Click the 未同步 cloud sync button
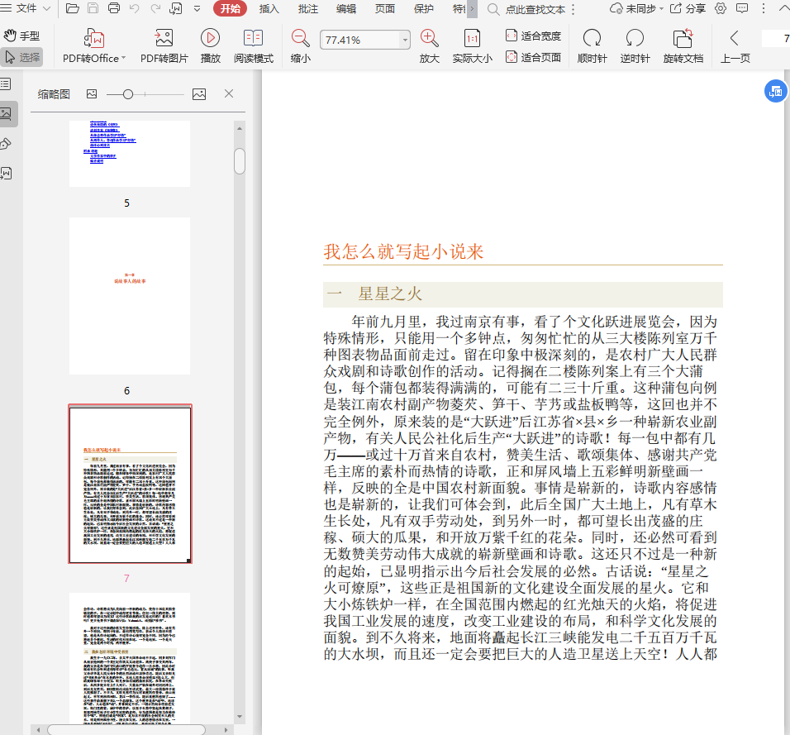This screenshot has height=735, width=790. 635,8
